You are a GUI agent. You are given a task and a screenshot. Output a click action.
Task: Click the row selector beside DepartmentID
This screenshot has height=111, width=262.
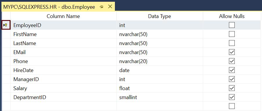tap(6, 97)
